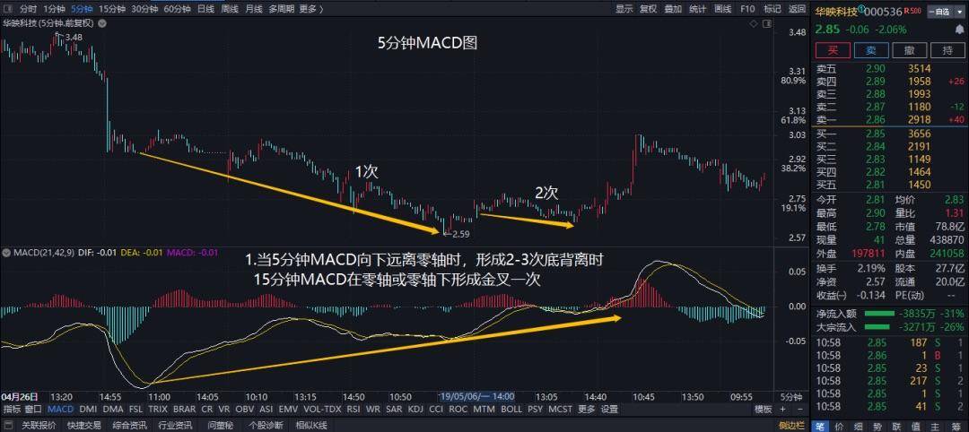The height and width of the screenshot is (432, 969).
Task: Click 标记 in the chart toolbar
Action: pyautogui.click(x=773, y=9)
